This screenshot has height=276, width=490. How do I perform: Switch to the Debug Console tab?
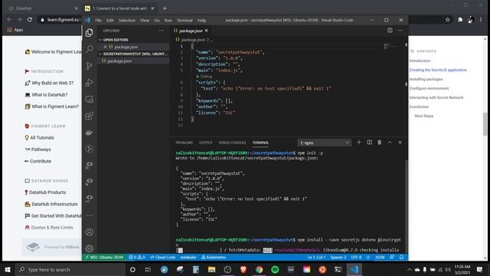pos(232,143)
